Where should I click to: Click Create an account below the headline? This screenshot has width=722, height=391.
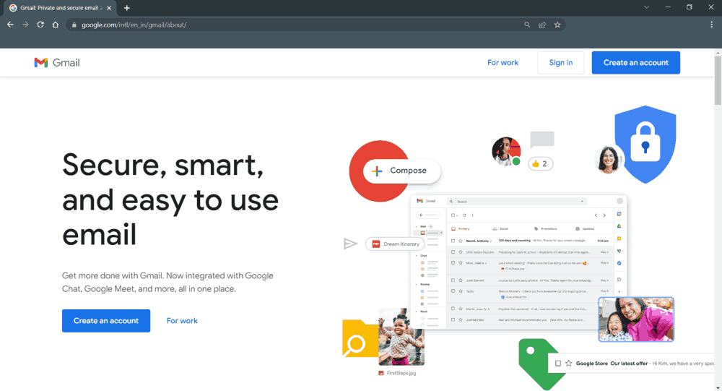pyautogui.click(x=106, y=321)
